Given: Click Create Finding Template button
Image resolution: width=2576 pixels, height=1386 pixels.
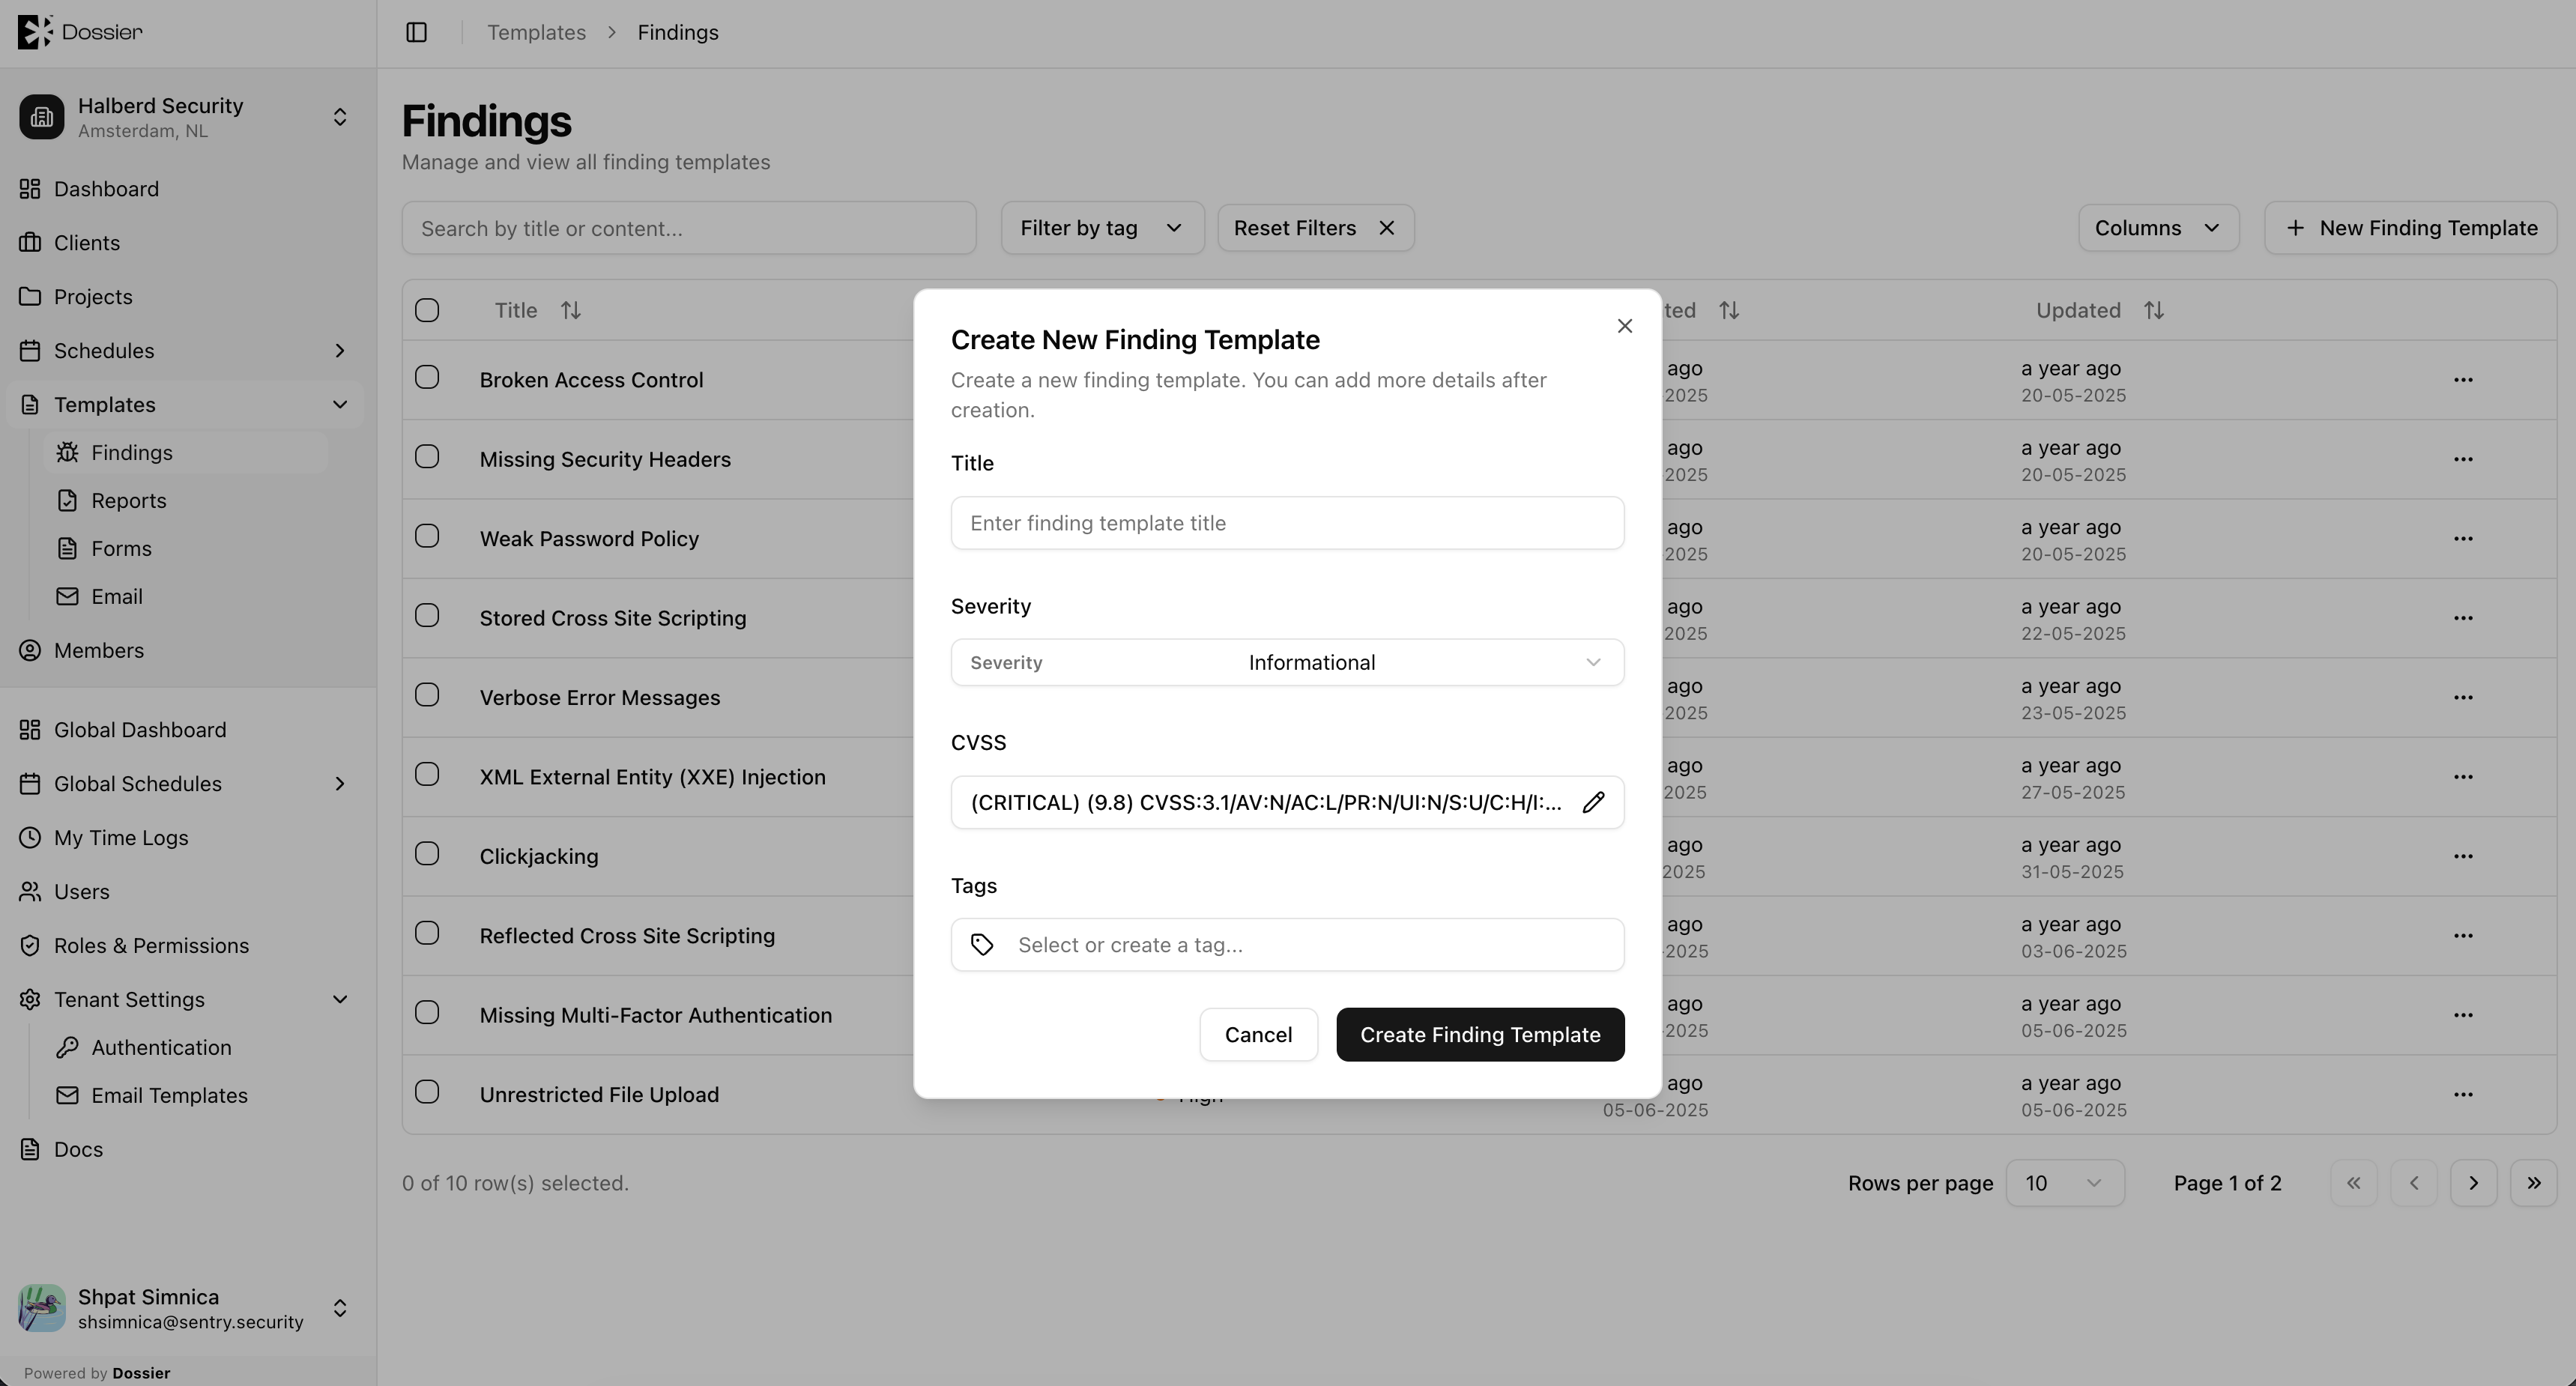Looking at the screenshot, I should 1480,1035.
